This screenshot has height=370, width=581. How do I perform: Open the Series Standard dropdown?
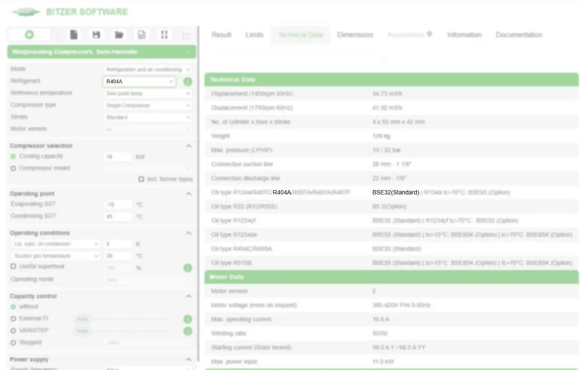pos(148,117)
